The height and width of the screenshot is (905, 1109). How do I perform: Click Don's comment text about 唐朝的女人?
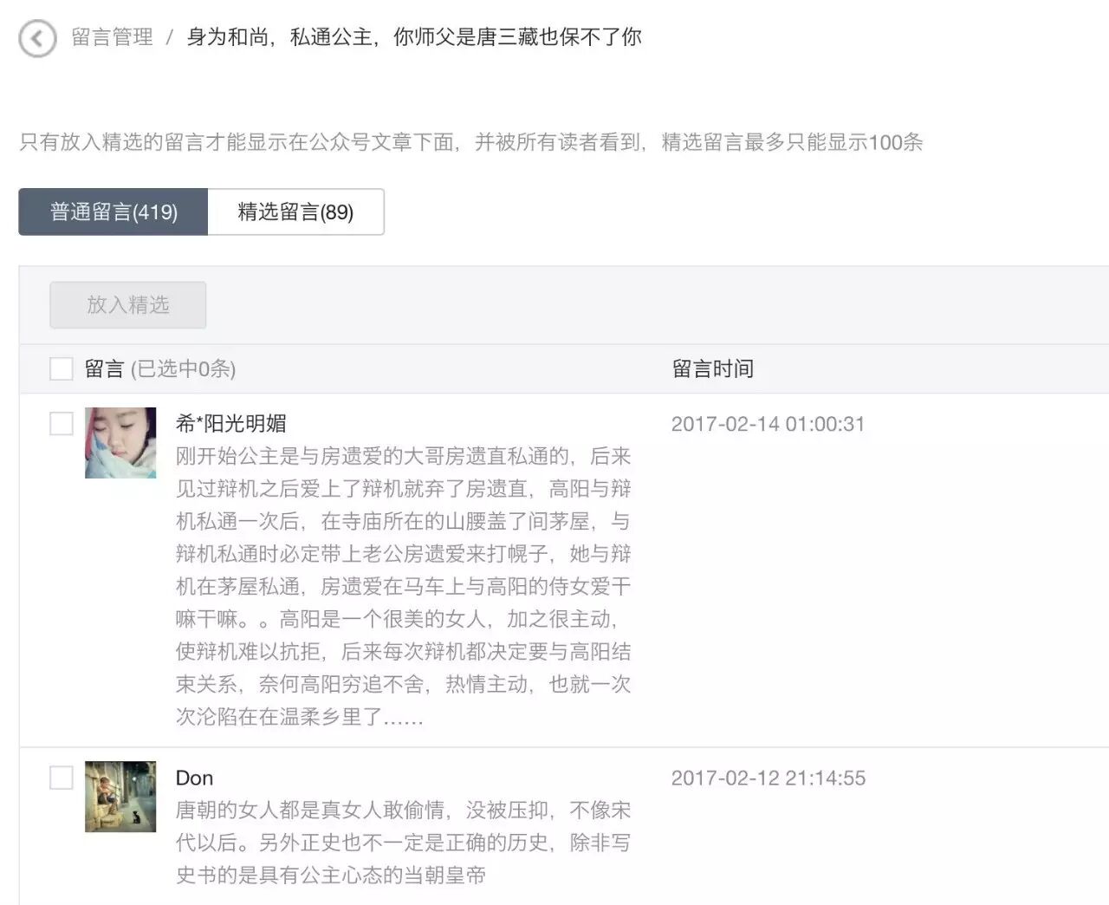click(x=404, y=843)
